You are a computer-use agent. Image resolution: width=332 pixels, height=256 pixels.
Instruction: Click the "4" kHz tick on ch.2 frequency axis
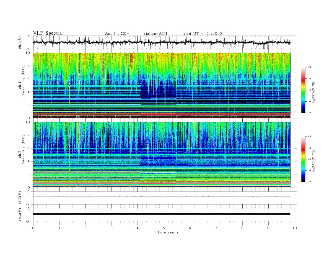[x=29, y=161]
